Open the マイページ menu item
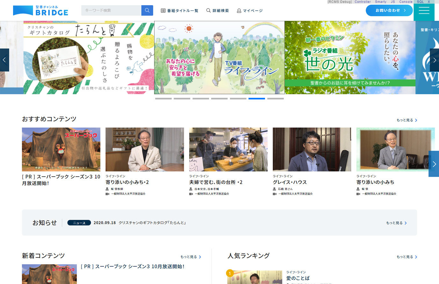 point(252,10)
